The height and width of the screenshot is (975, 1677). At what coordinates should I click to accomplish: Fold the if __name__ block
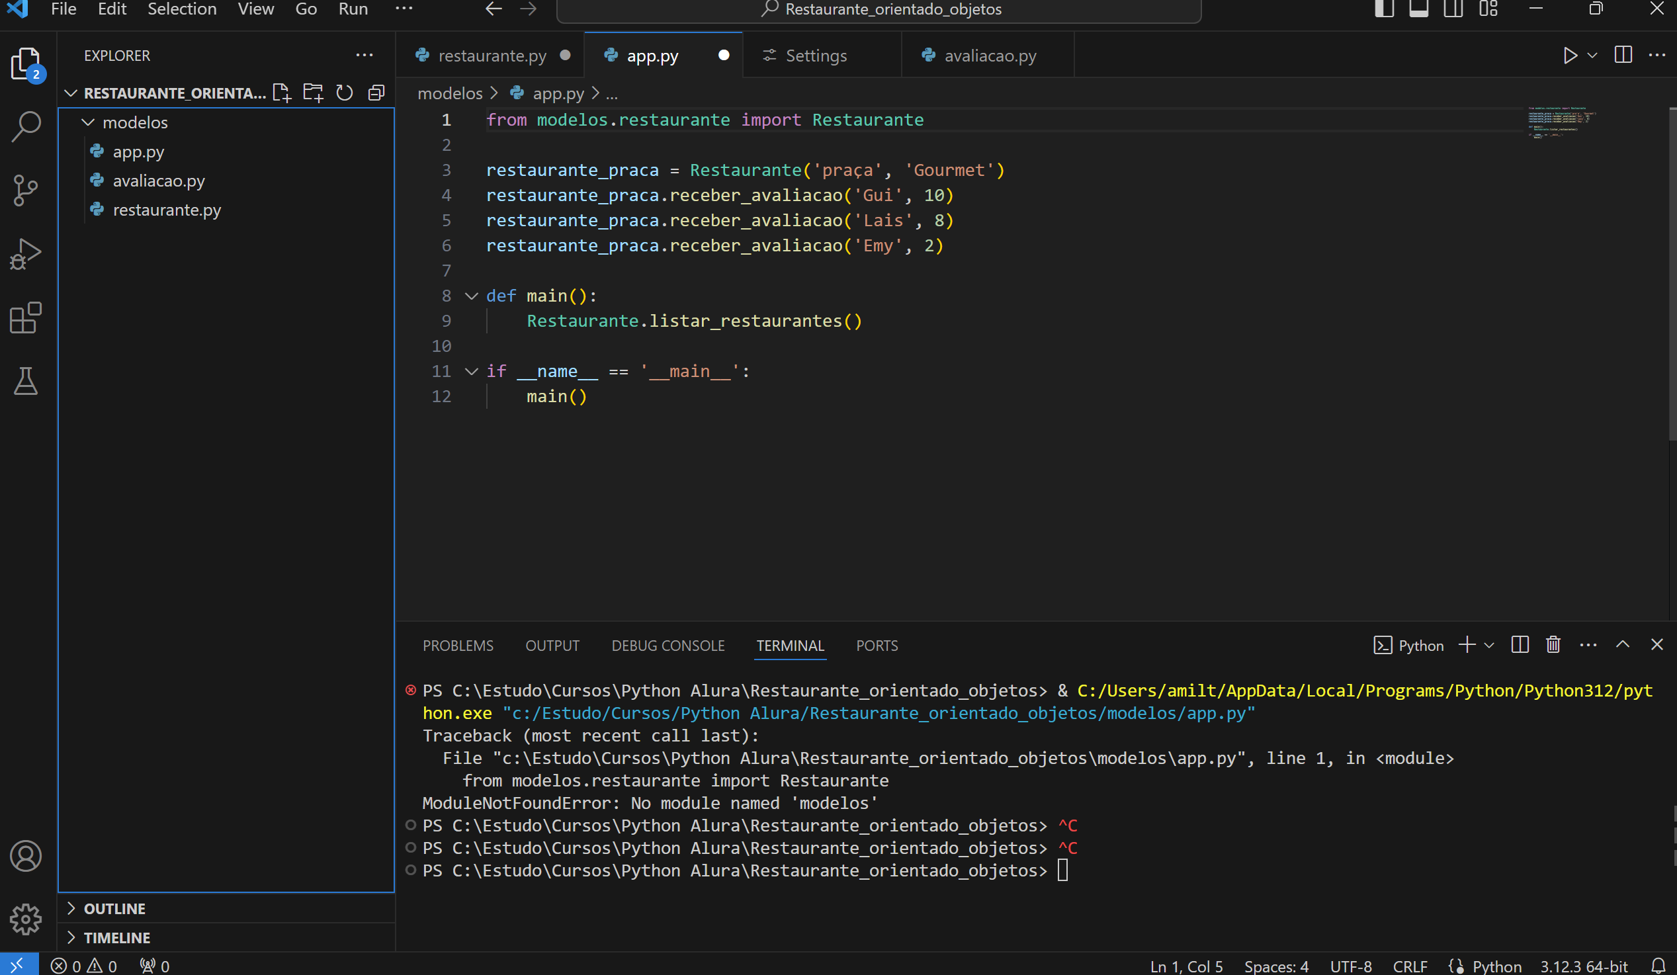click(472, 371)
